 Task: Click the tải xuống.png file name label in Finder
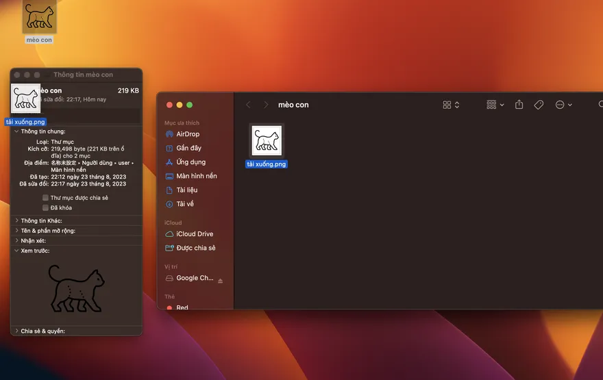point(267,164)
